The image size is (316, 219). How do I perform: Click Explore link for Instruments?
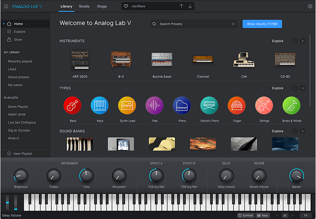278,41
